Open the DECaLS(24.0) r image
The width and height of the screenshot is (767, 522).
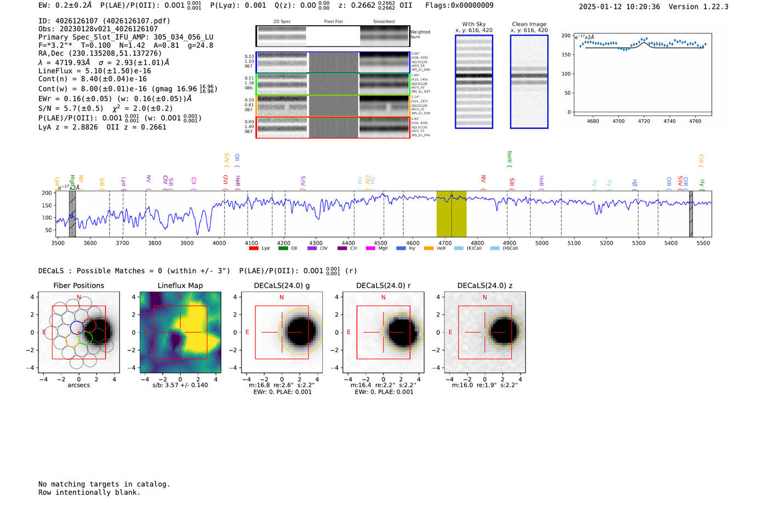383,332
